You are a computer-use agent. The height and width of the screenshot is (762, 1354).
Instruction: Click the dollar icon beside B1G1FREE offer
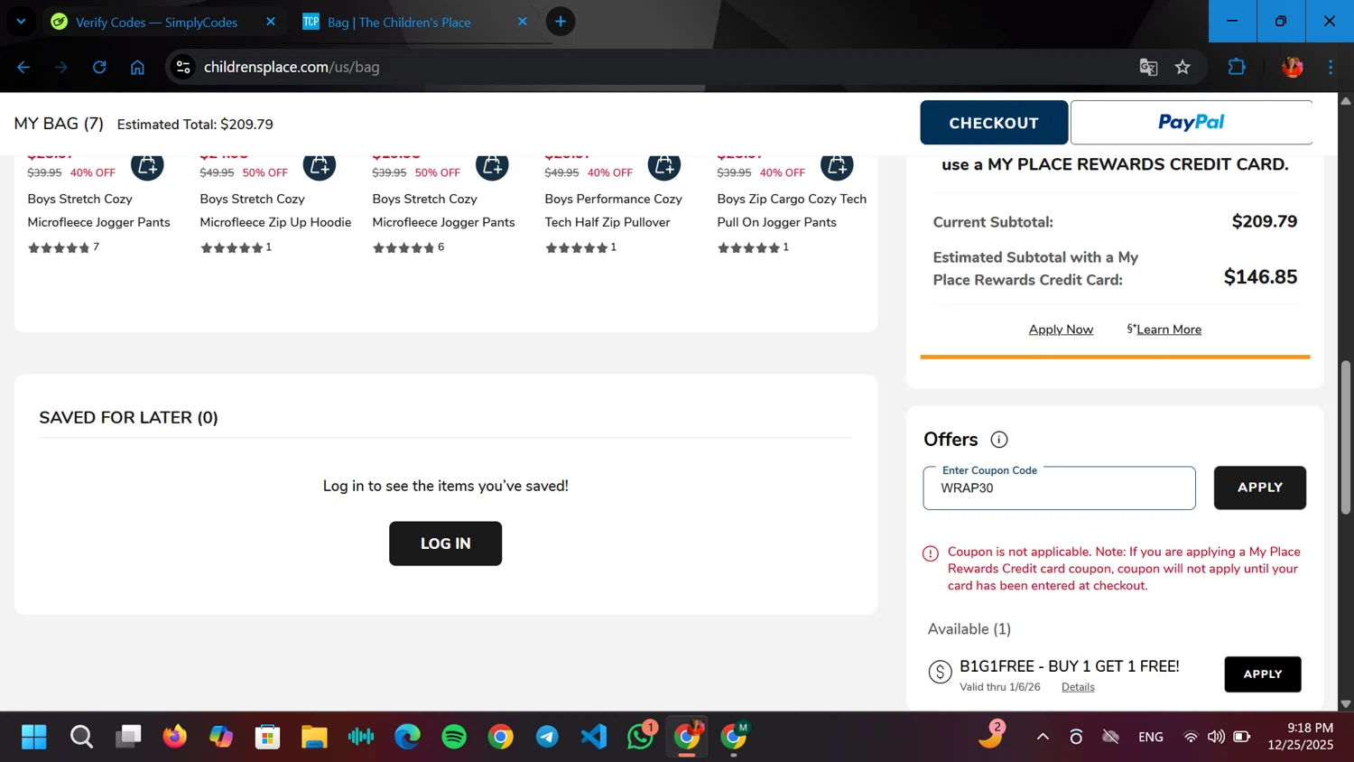pyautogui.click(x=941, y=672)
